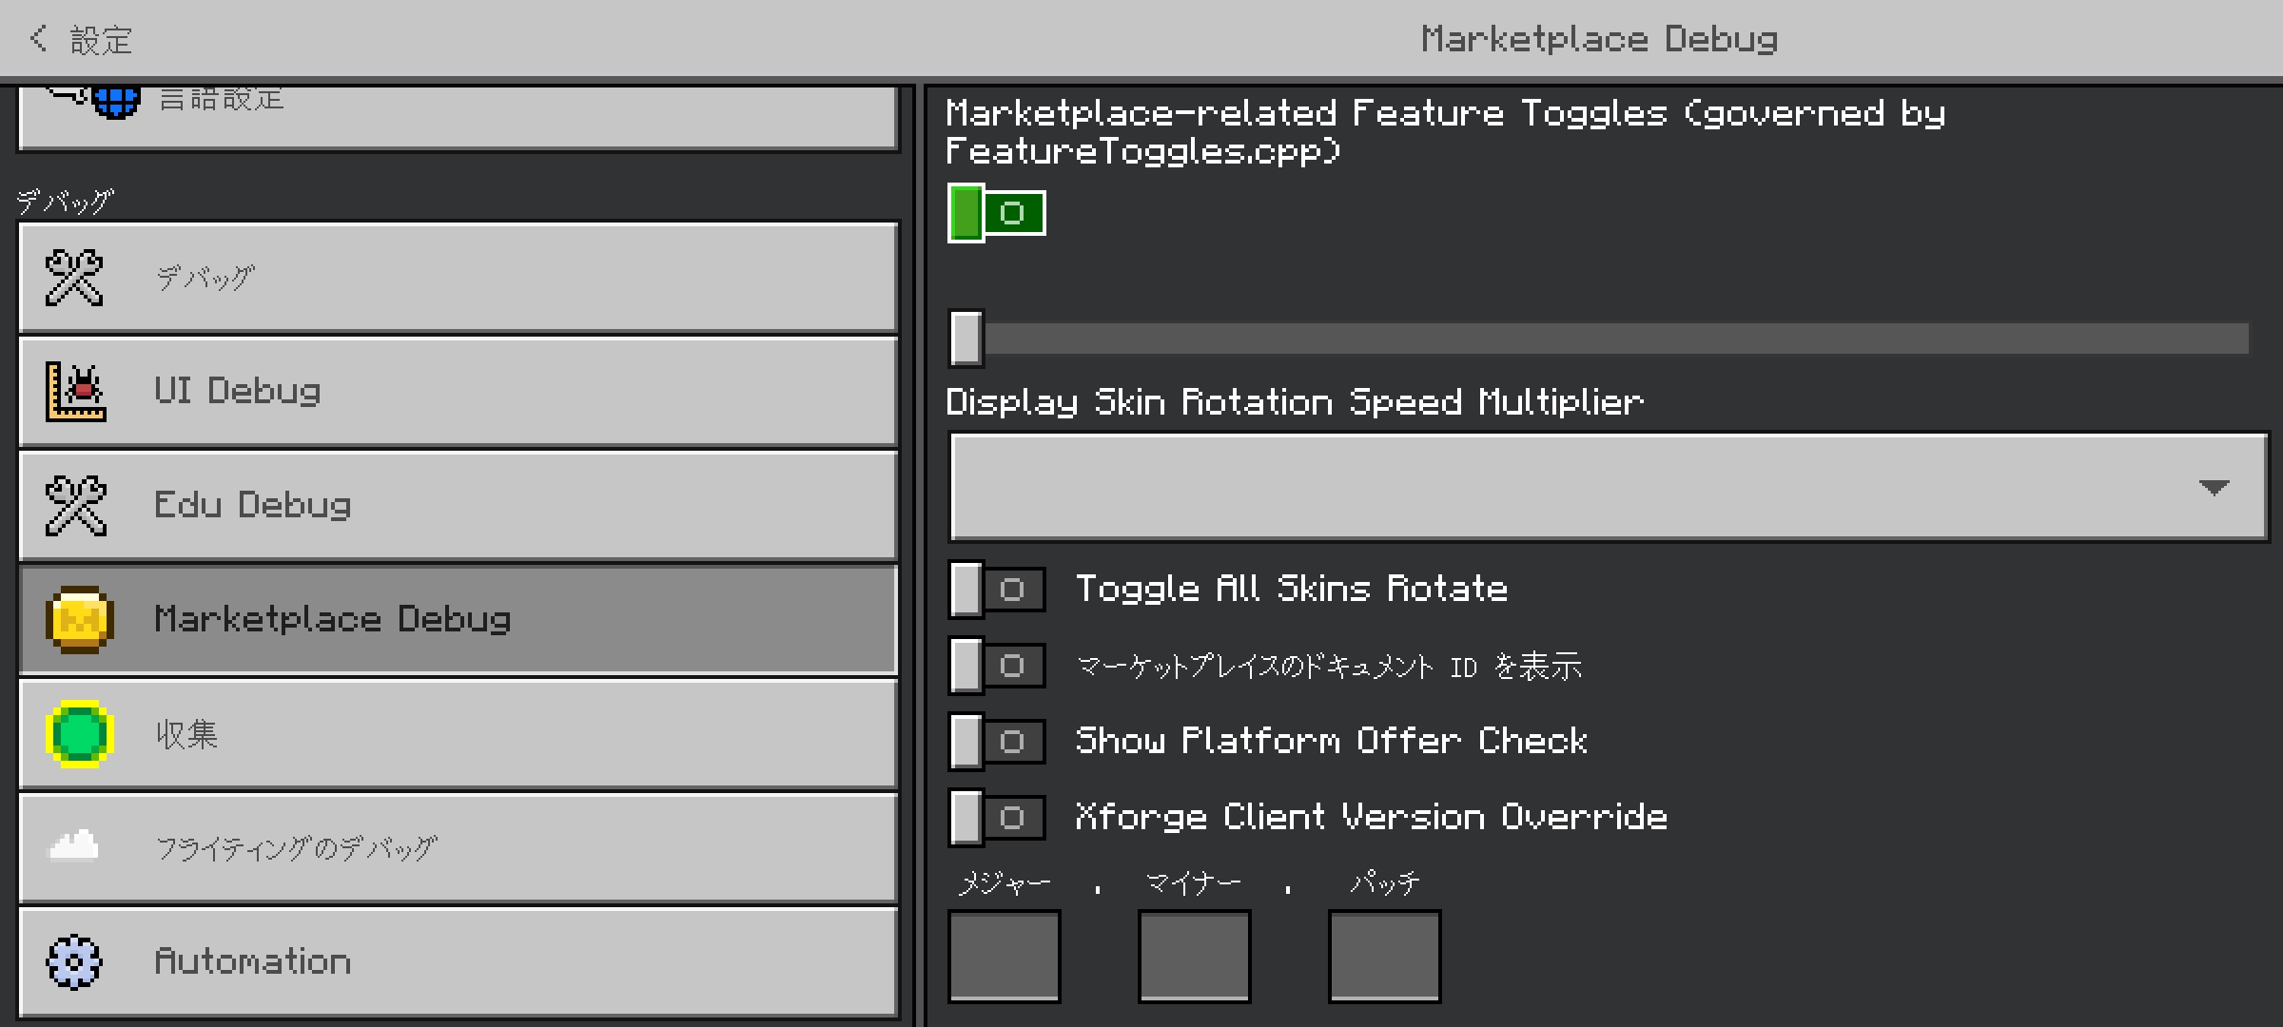Click the green emerald circle icon for 収集
This screenshot has height=1027, width=2283.
[x=79, y=734]
